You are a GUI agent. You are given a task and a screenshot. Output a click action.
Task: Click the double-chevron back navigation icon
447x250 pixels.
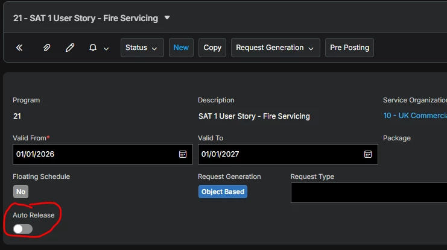[x=19, y=48]
